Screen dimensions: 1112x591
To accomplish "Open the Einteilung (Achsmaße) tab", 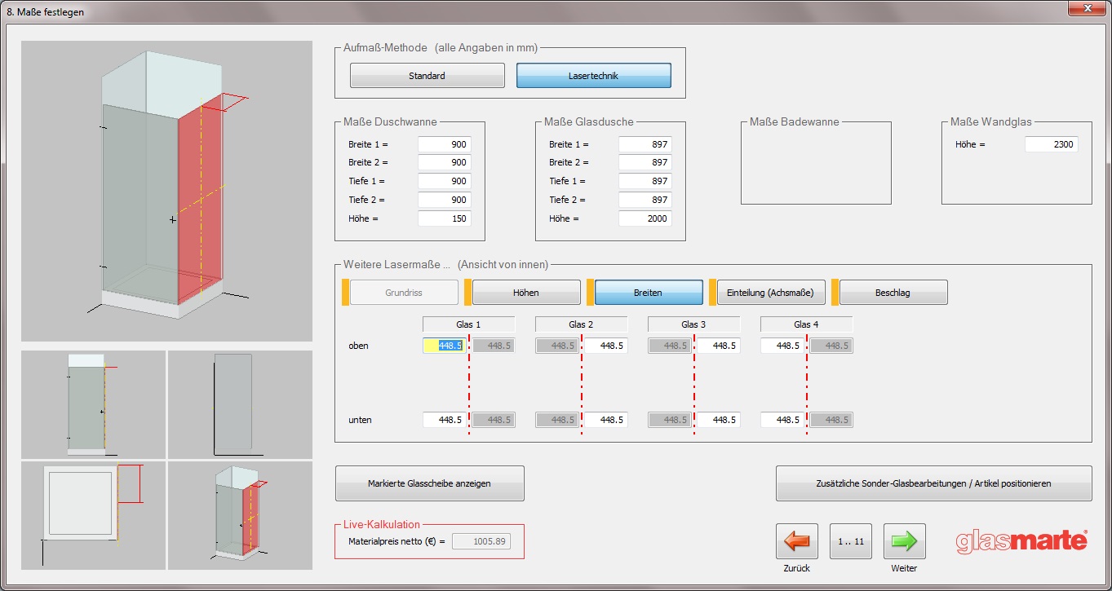I will (770, 293).
